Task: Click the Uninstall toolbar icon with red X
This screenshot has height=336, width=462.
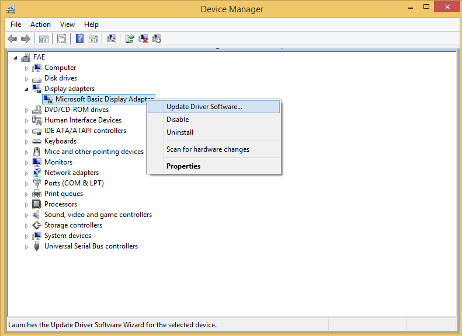Action: coord(143,38)
